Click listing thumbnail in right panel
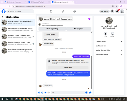Viewport: 127px width, 101px height. [x=109, y=21]
